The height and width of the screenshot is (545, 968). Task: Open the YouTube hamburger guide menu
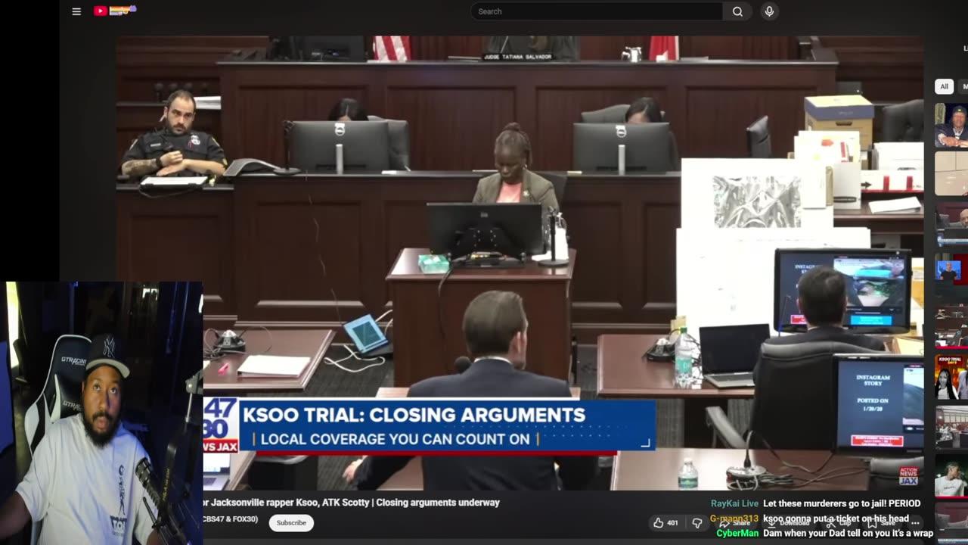[76, 11]
